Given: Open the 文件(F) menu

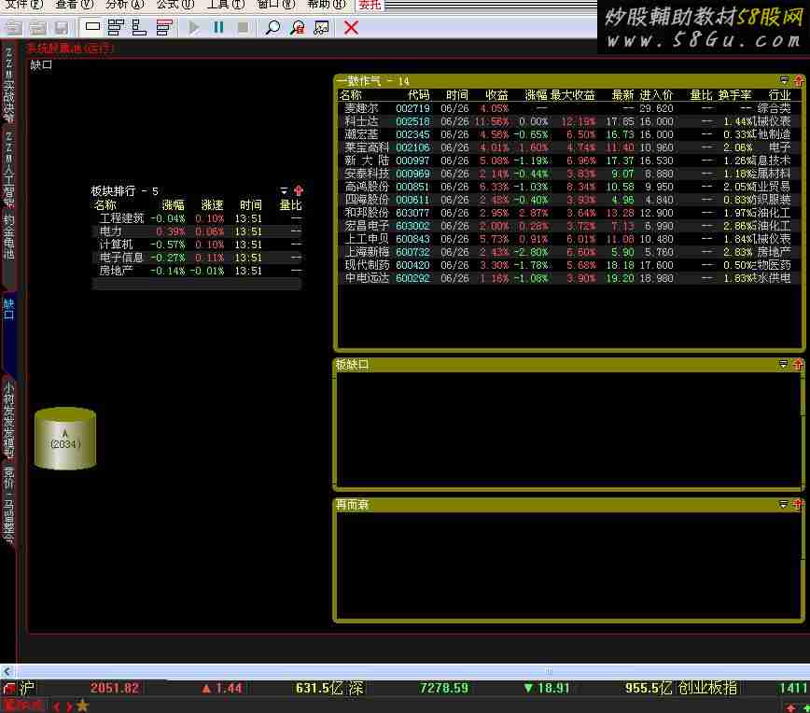Looking at the screenshot, I should coord(23,4).
